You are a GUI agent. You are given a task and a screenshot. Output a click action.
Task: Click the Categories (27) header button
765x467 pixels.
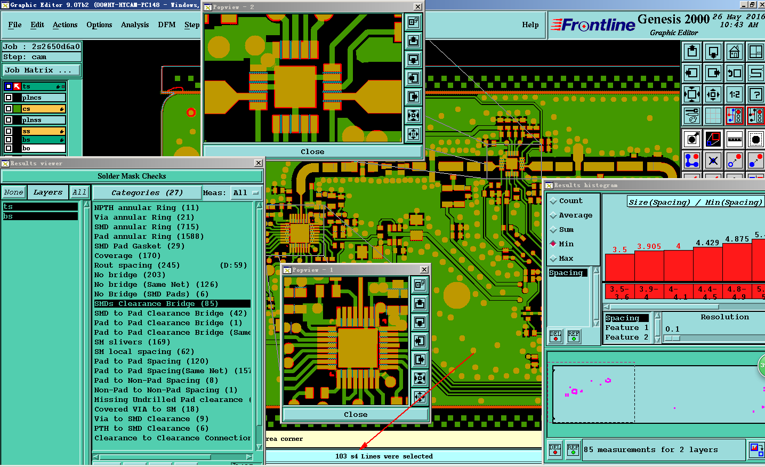click(147, 192)
